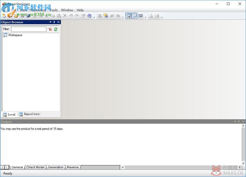Click the Ready status bar text
Image resolution: width=246 pixels, height=177 pixels.
[x=8, y=173]
